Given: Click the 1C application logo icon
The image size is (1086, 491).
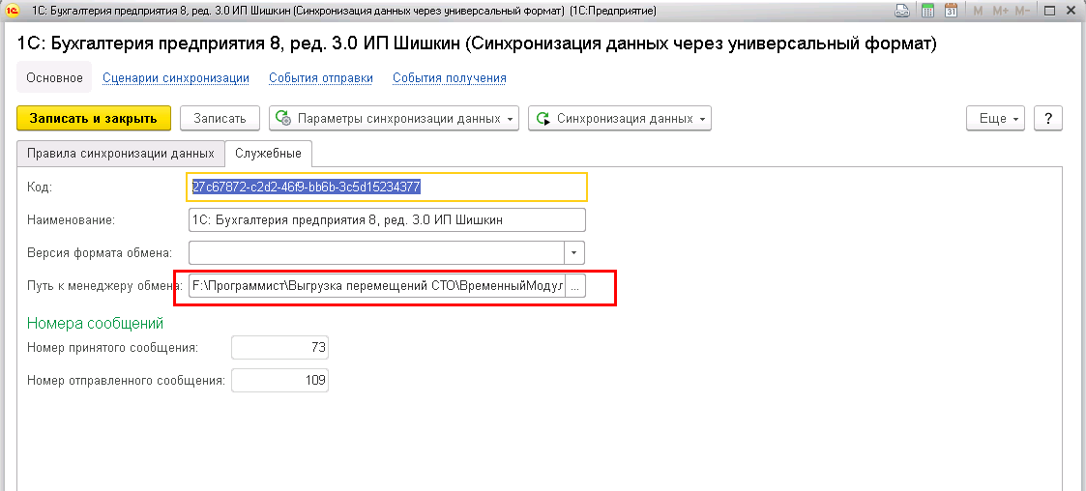Looking at the screenshot, I should 11,11.
